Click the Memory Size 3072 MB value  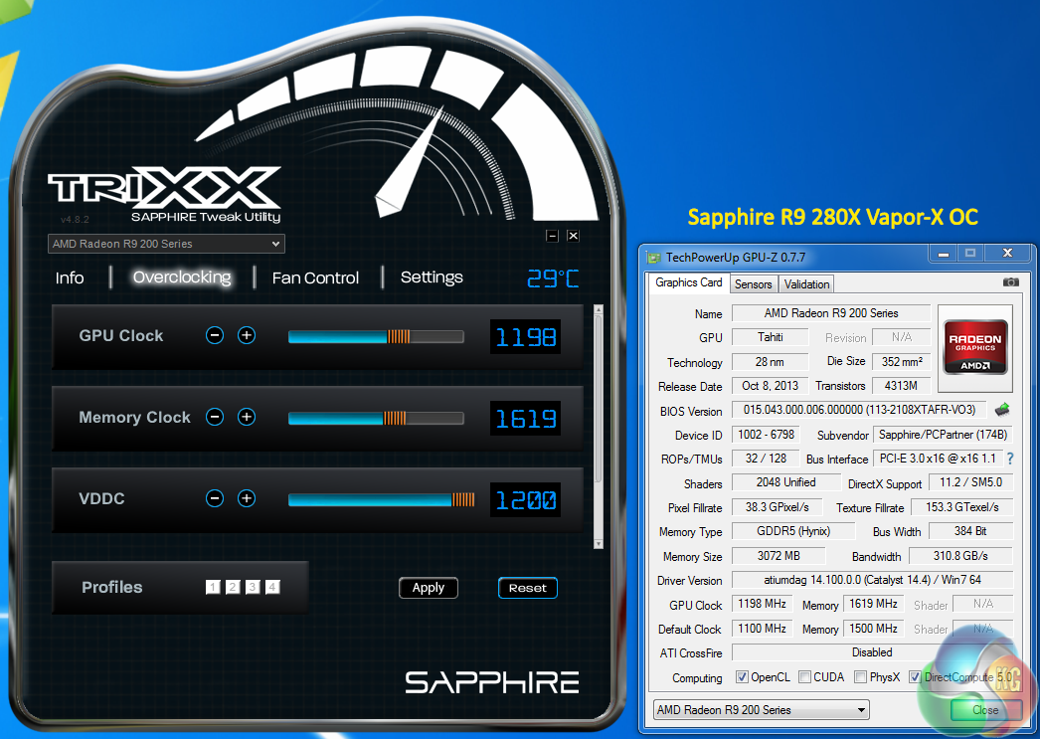(779, 556)
